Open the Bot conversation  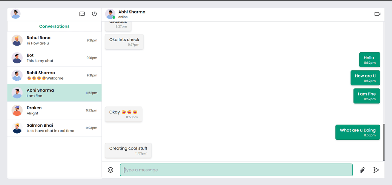coord(54,58)
